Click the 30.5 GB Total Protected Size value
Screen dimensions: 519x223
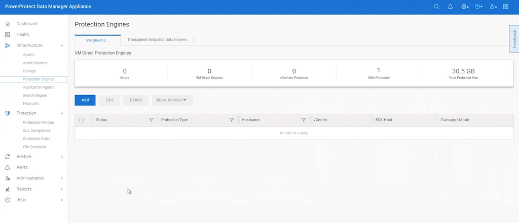[x=463, y=71]
